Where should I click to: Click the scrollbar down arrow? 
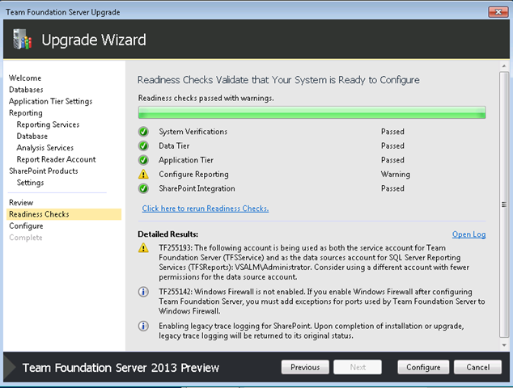(x=504, y=345)
